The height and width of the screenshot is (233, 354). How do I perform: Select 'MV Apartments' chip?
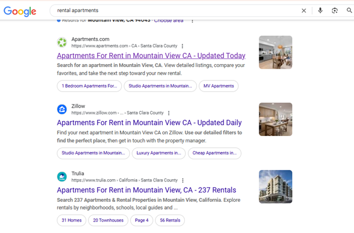coord(218,86)
